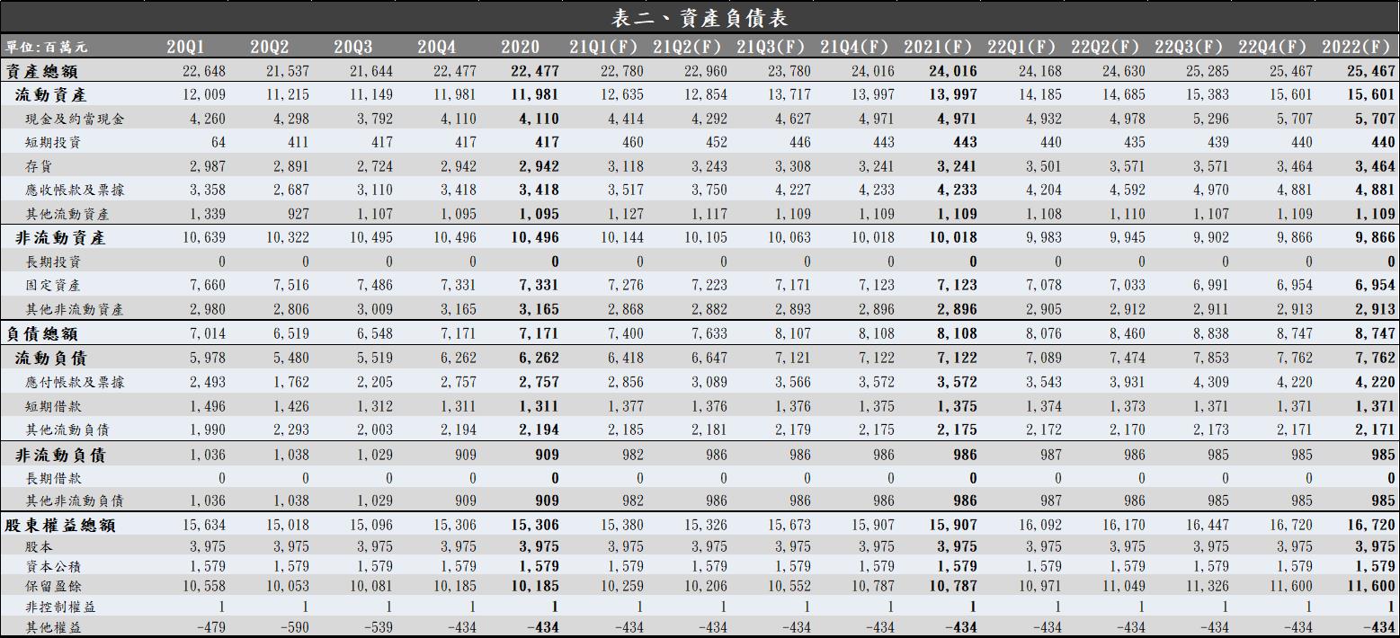Screen dimensions: 1400x638
Task: Click 非流動負債 value 1,029 for 20Q3
Action: tap(374, 455)
